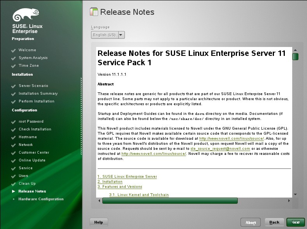The width and height of the screenshot is (307, 229).
Task: Click the English (US) language combo box
Action: (x=108, y=35)
